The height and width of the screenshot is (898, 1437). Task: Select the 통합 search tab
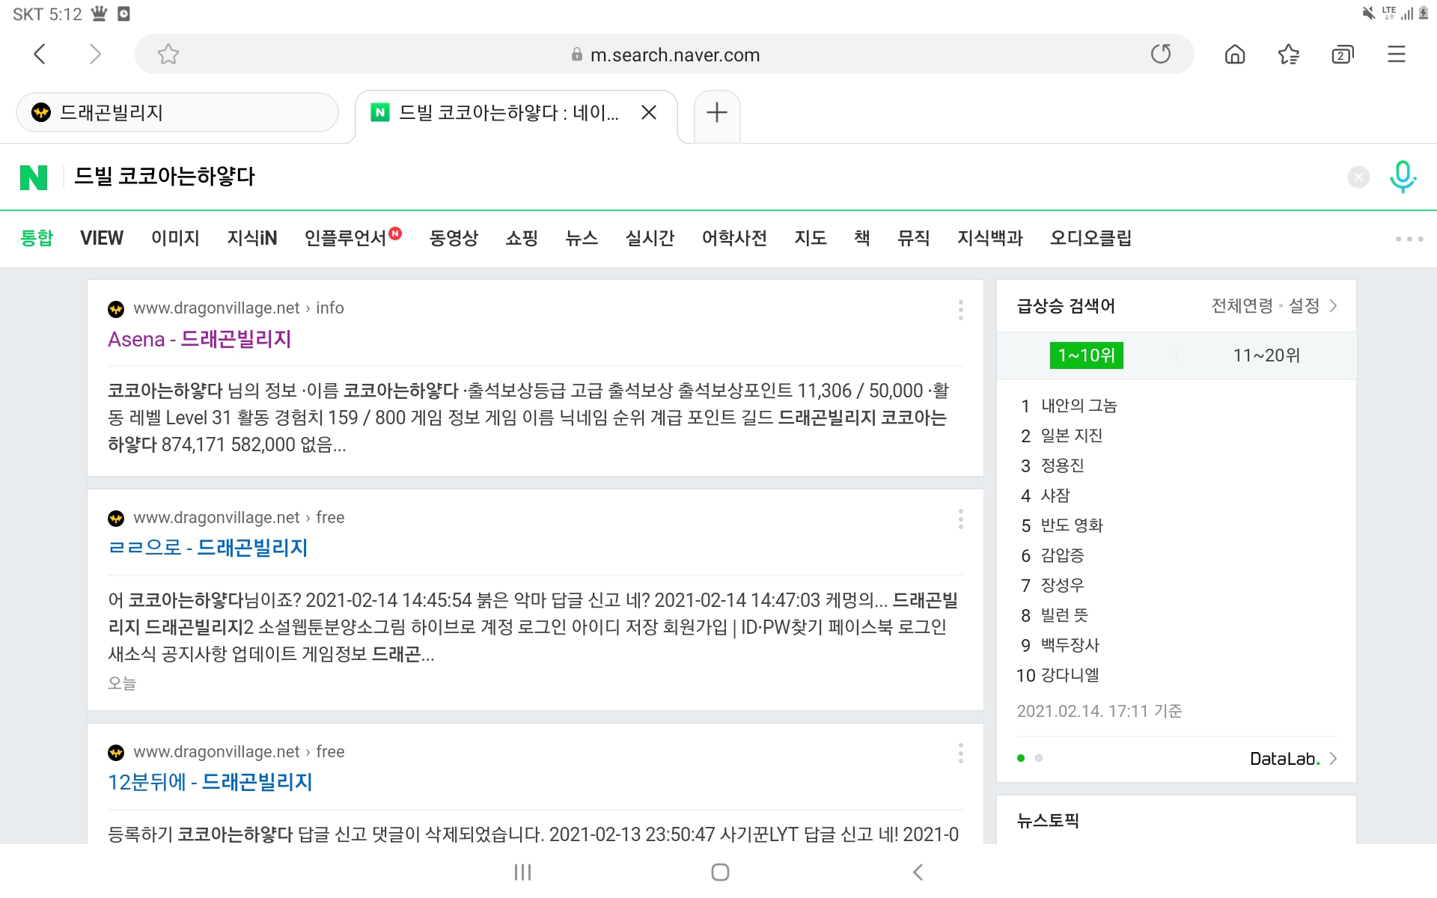37,238
